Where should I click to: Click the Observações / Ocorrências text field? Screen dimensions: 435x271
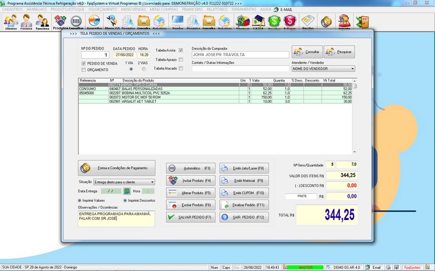pyautogui.click(x=116, y=218)
